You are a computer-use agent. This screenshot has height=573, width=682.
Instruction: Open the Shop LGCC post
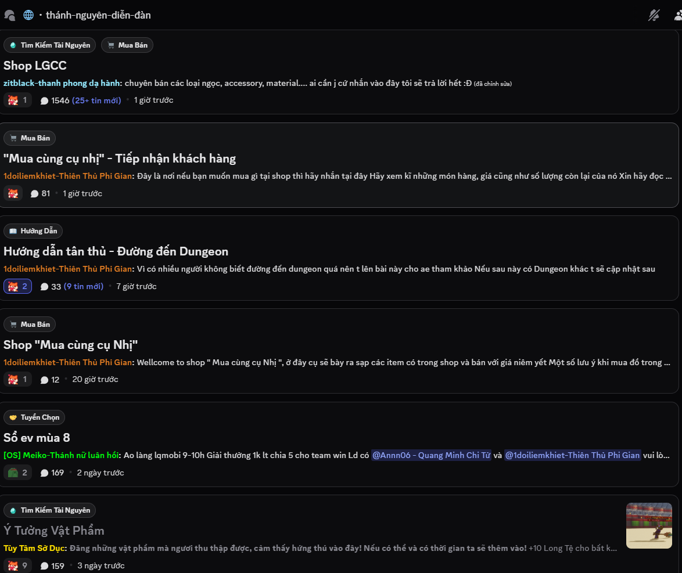click(35, 66)
